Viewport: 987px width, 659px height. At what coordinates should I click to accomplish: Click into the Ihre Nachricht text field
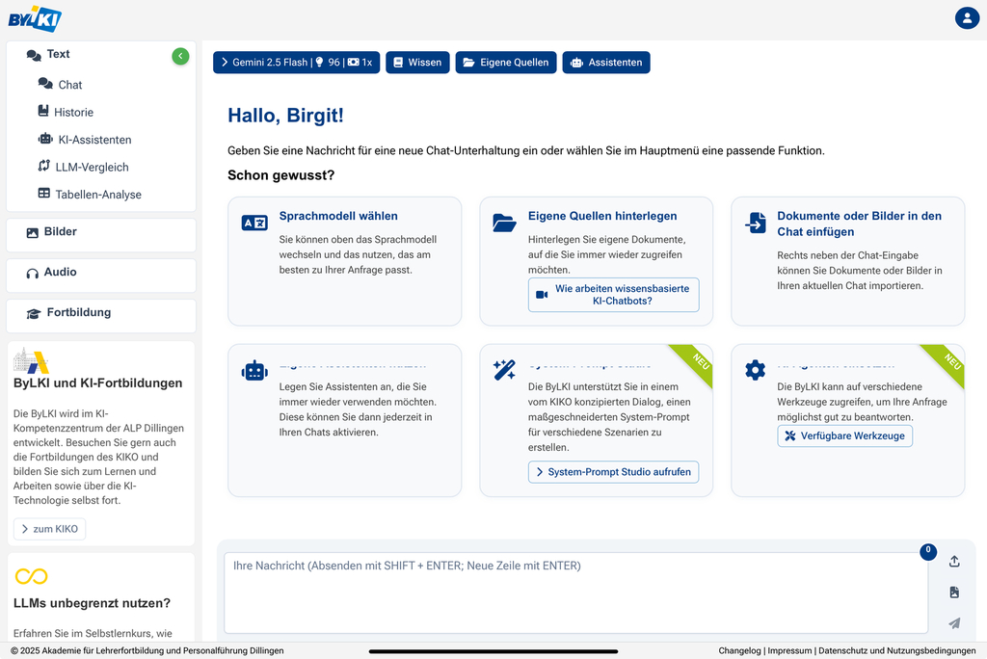(575, 592)
